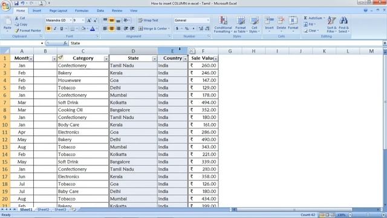
Task: Click the Insert Options smart tag icon
Action: point(60,58)
